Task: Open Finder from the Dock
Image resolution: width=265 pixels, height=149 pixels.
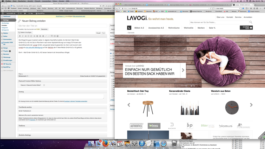Action: [91, 143]
